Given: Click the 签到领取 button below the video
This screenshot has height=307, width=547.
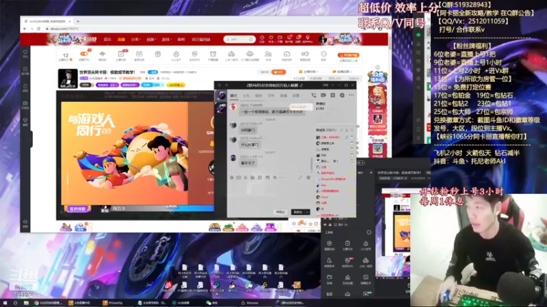Looking at the screenshot, I should click(77, 209).
